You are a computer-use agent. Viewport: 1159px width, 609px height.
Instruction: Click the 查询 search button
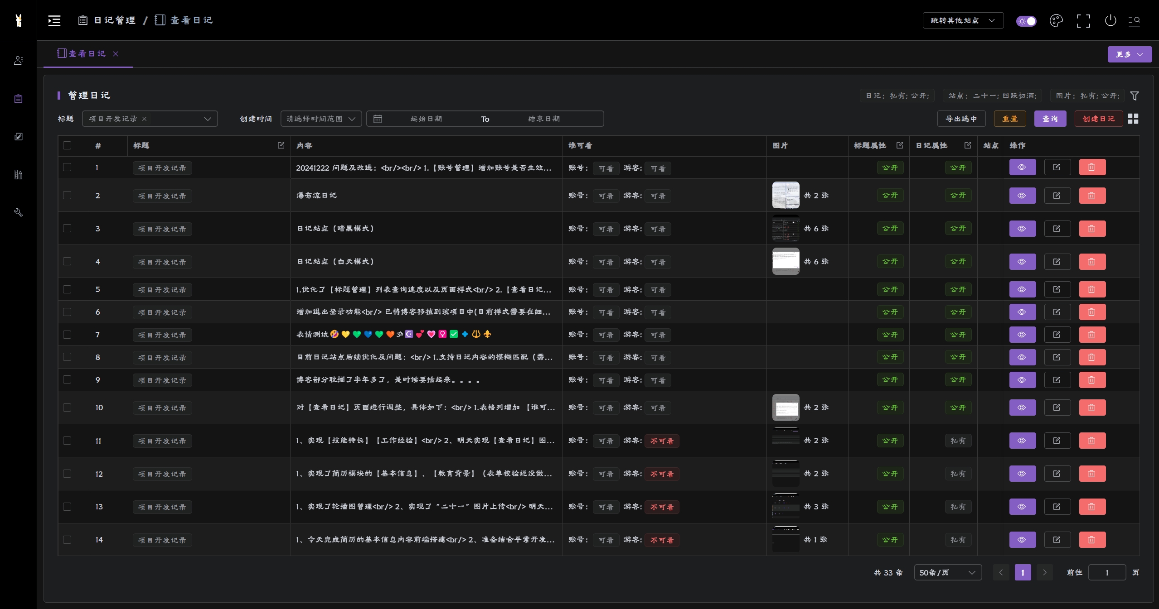point(1050,119)
